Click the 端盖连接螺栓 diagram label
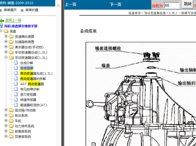 pos(108,48)
